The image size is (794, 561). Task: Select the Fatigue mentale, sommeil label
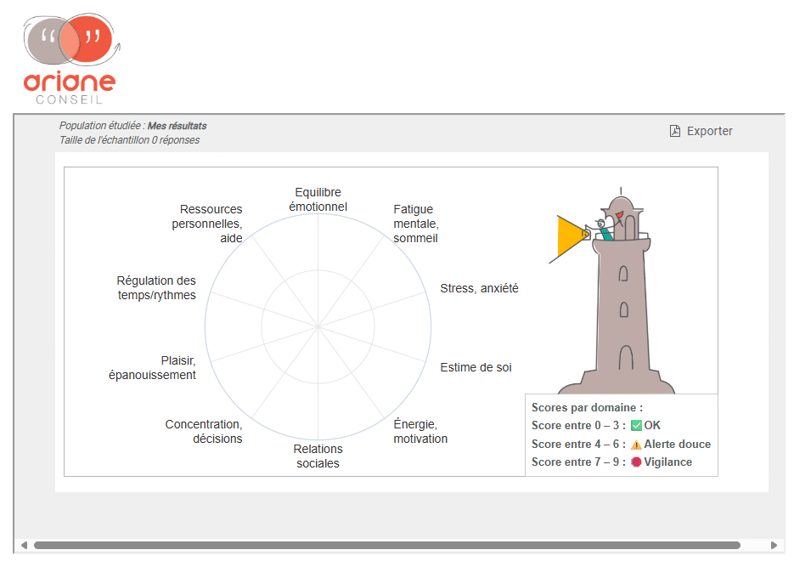point(415,224)
